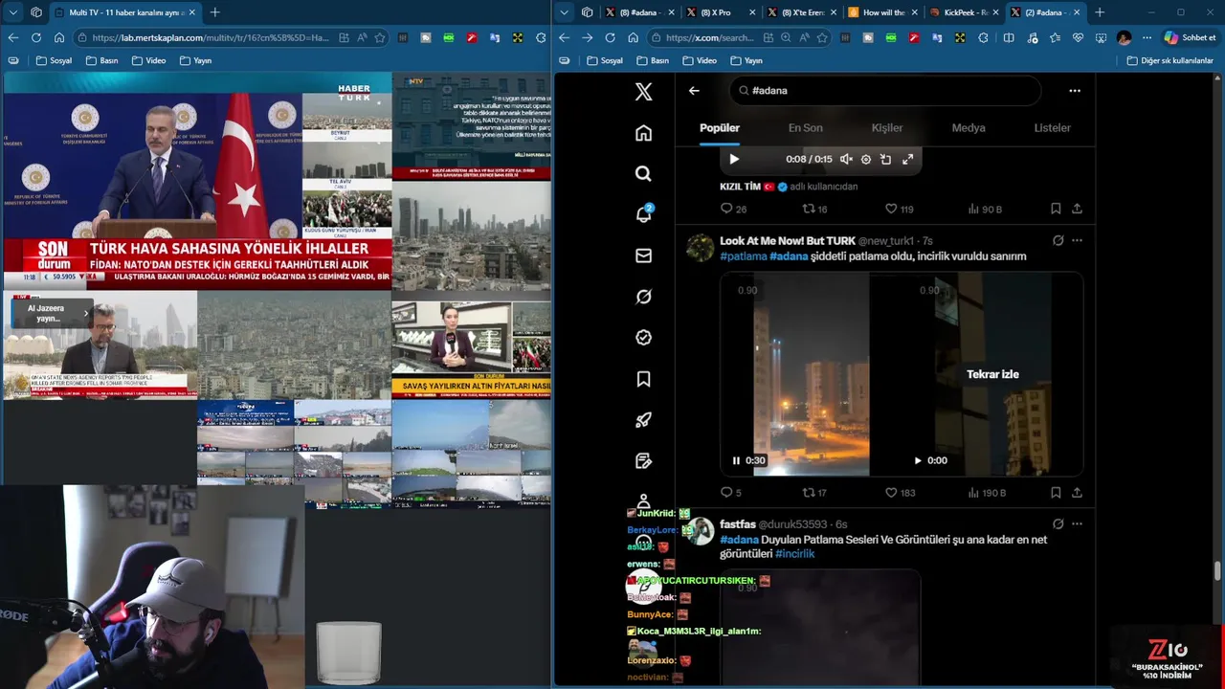Screen dimensions: 1225x689
Task: Open Explore search icon in X sidebar
Action: (x=643, y=173)
